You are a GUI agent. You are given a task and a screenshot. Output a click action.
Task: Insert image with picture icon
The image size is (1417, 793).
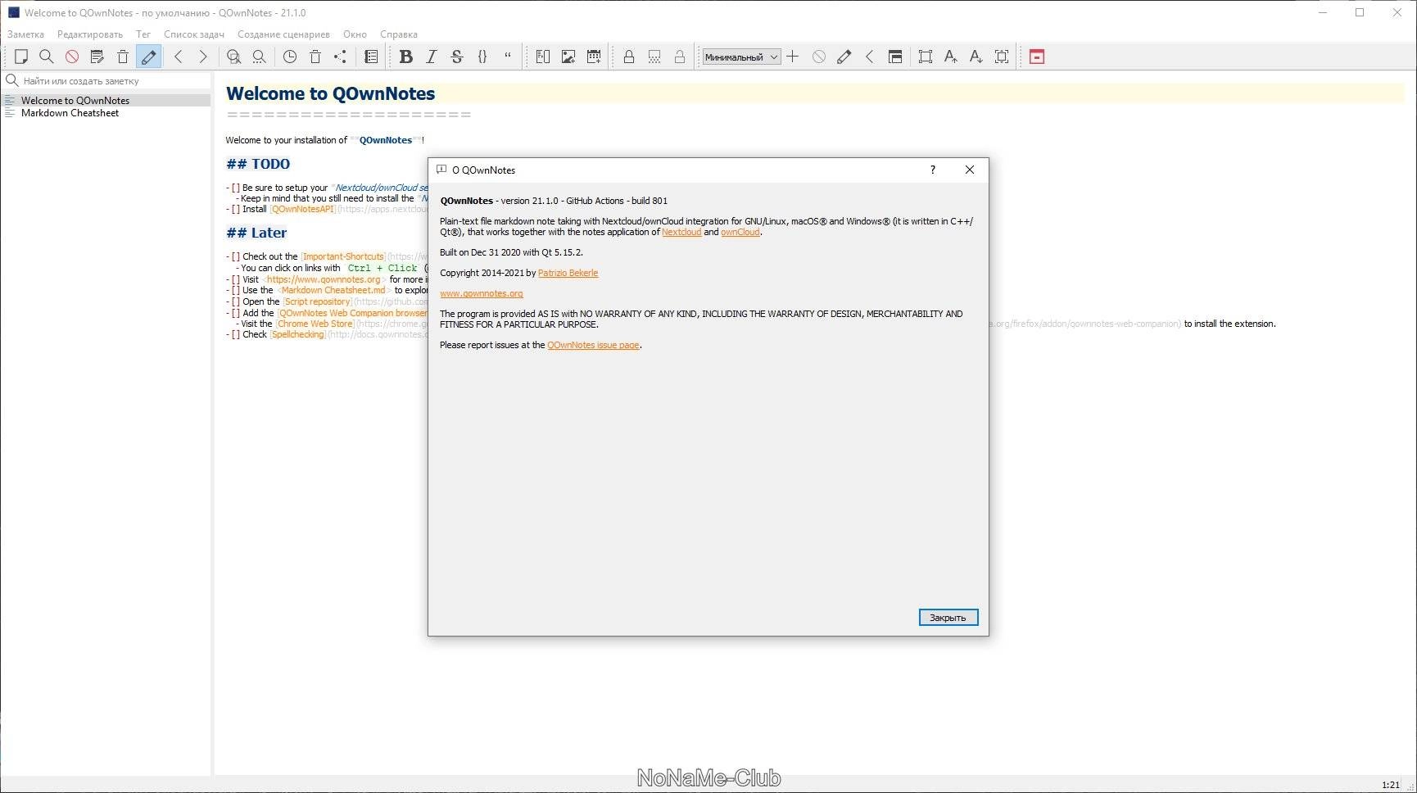tap(568, 57)
